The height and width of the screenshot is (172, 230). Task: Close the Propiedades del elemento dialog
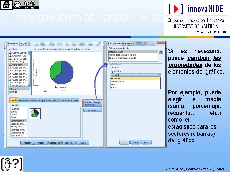coord(161,43)
